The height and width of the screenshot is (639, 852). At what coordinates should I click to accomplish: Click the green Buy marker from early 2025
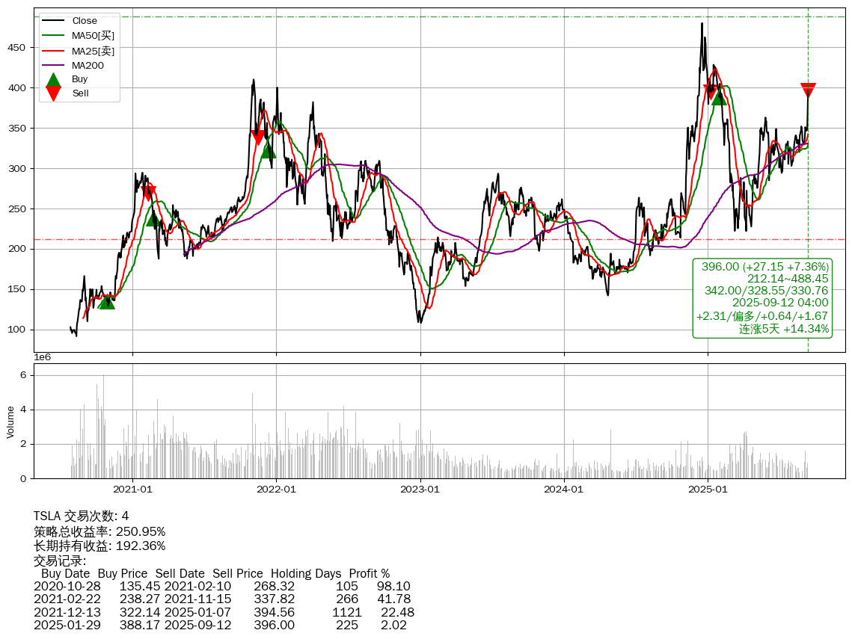[x=718, y=98]
